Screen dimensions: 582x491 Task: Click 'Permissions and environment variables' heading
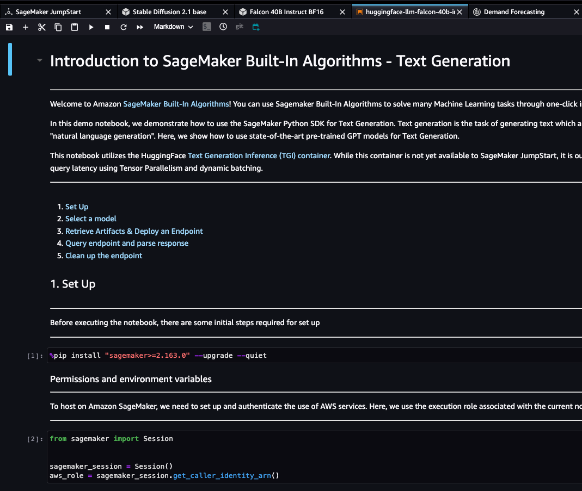point(131,380)
